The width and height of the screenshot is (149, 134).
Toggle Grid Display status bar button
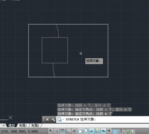pyautogui.click(x=62, y=131)
